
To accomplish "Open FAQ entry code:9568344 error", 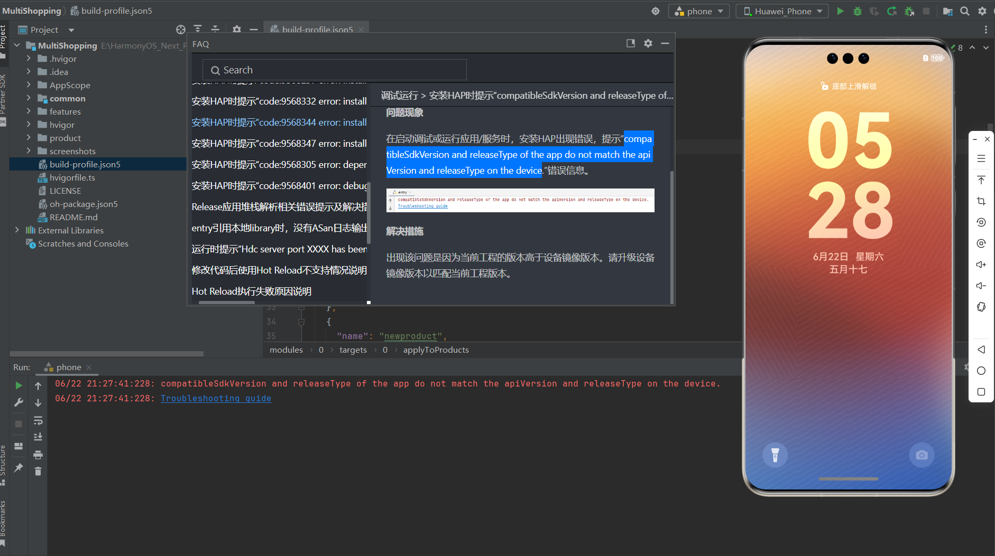I will [279, 122].
